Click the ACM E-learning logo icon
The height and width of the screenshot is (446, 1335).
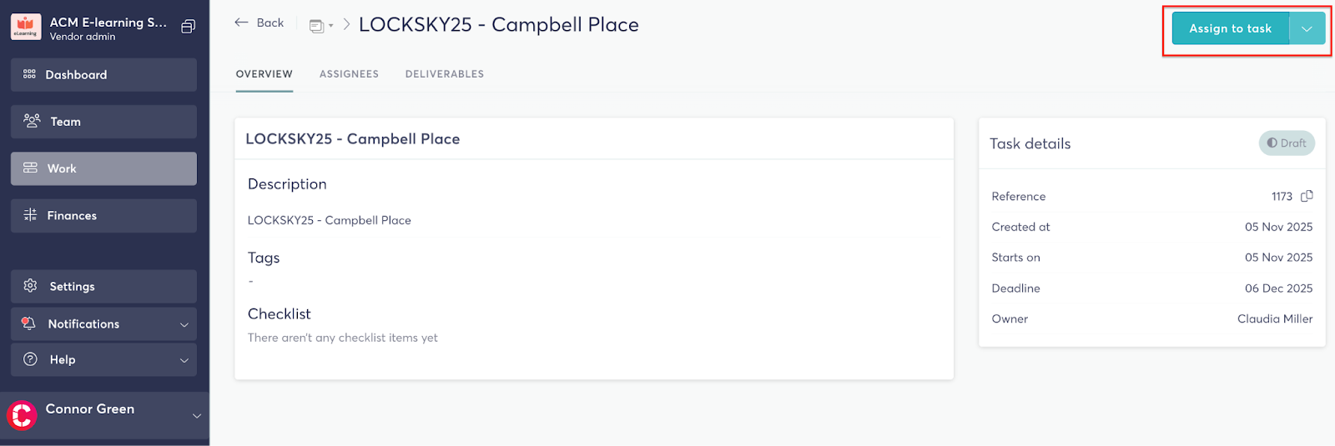point(26,28)
